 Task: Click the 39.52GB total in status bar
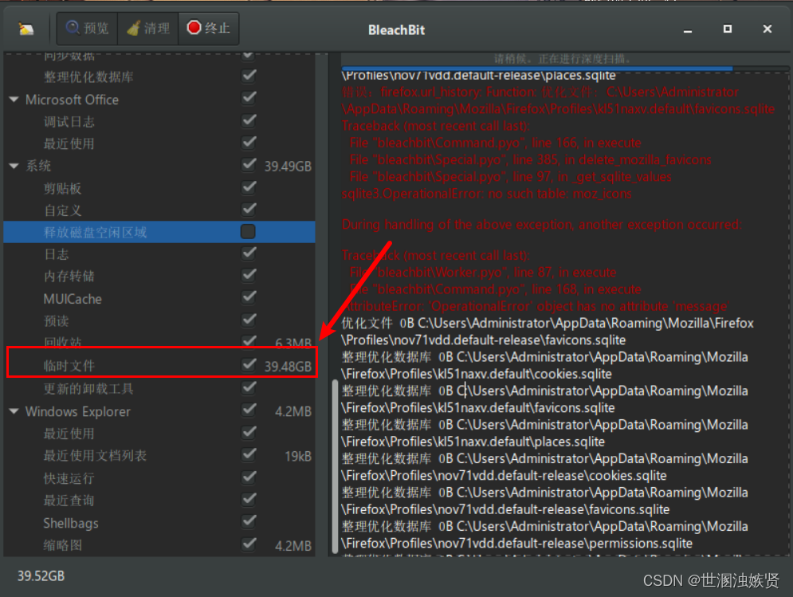pos(41,575)
